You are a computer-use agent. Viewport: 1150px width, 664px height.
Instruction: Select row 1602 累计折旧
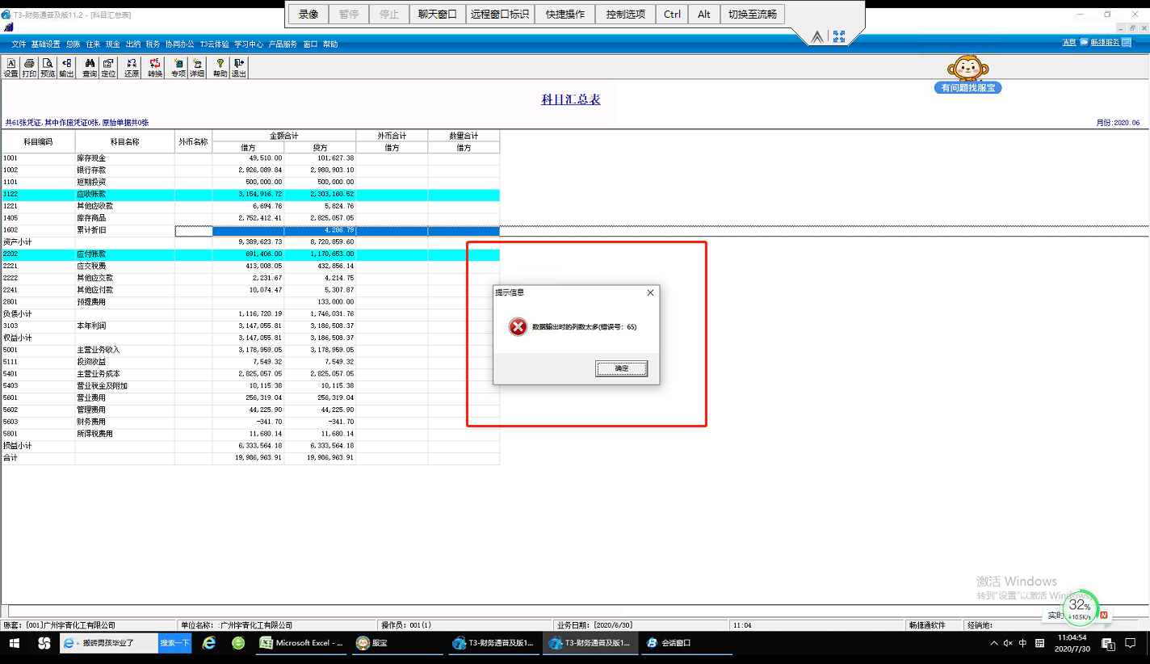click(x=250, y=230)
